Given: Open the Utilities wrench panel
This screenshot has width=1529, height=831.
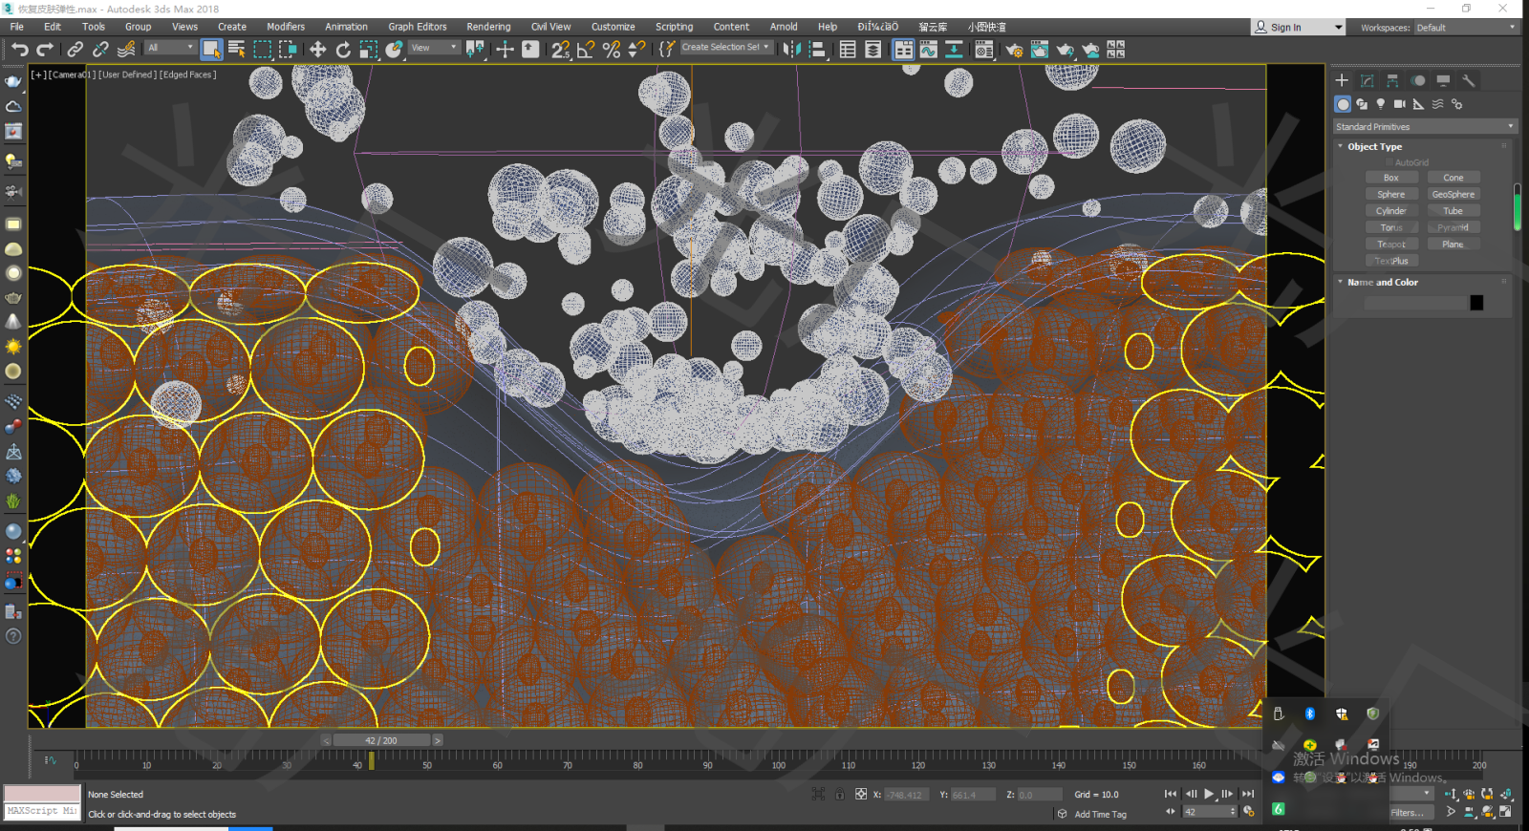Looking at the screenshot, I should (x=1469, y=80).
